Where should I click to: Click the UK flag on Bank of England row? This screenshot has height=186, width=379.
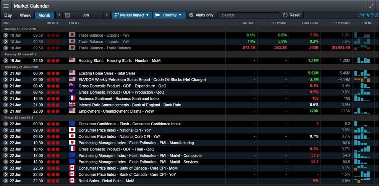(72, 105)
